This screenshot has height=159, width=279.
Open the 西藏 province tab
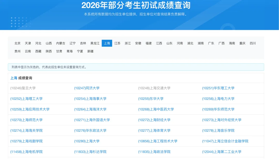point(38,51)
